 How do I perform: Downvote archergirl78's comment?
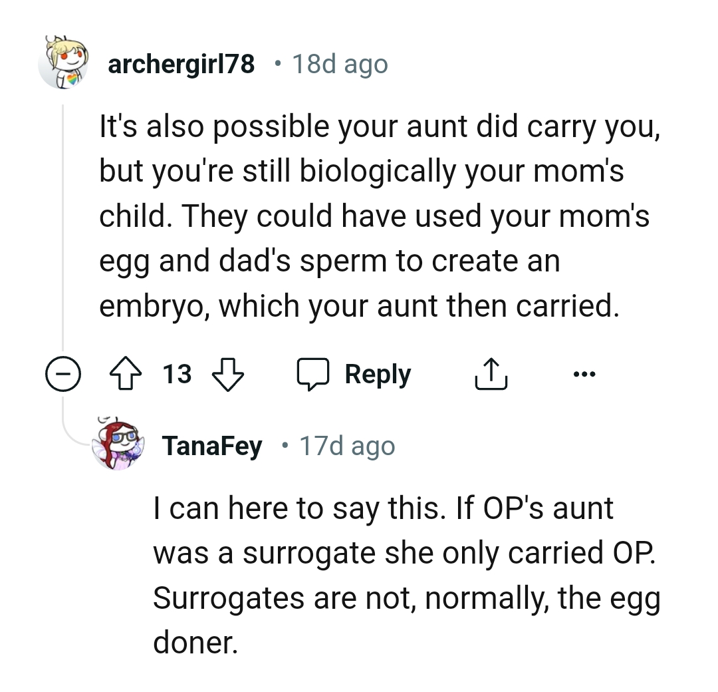coord(227,375)
